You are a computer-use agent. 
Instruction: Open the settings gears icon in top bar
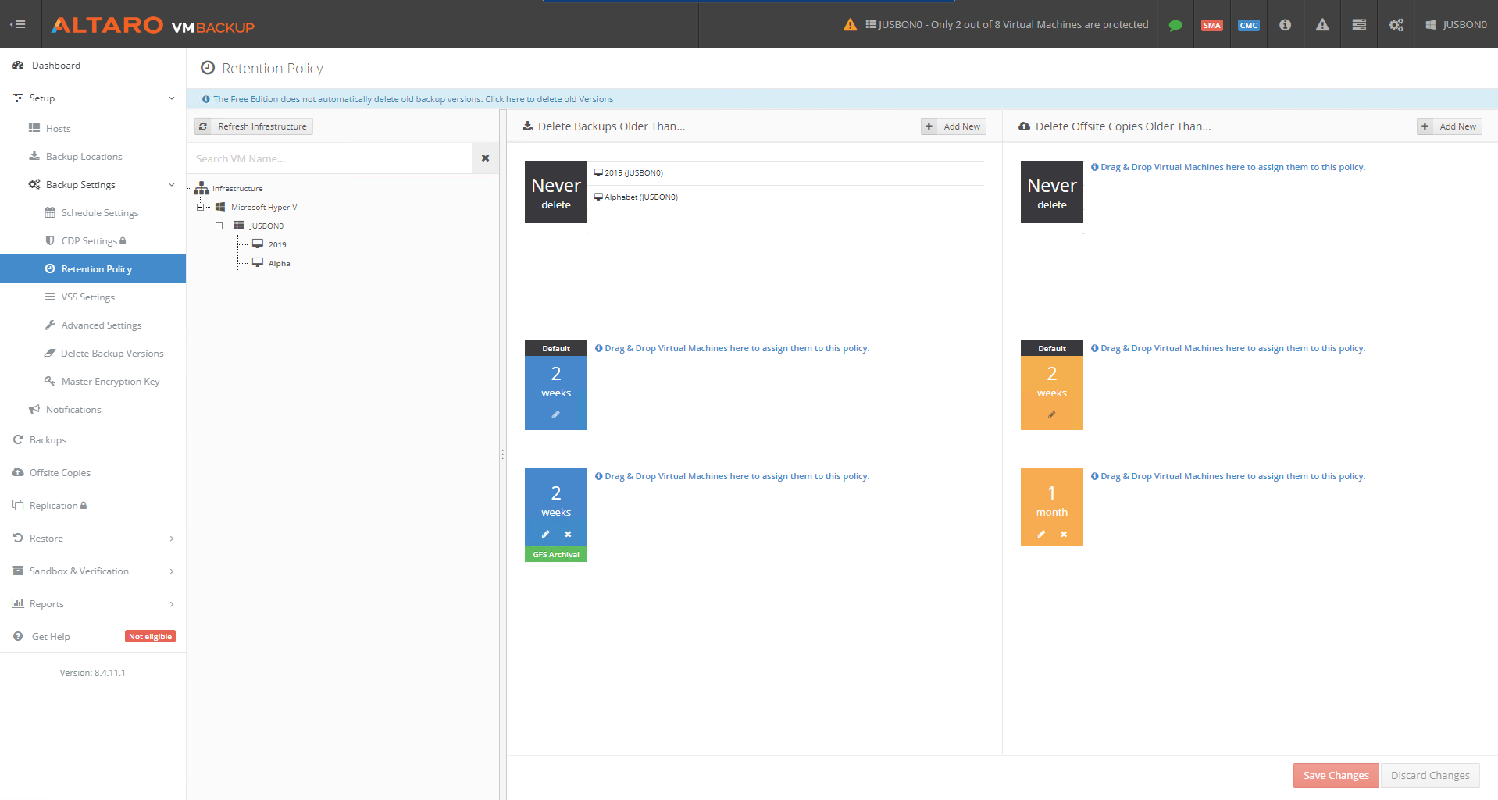[1396, 25]
